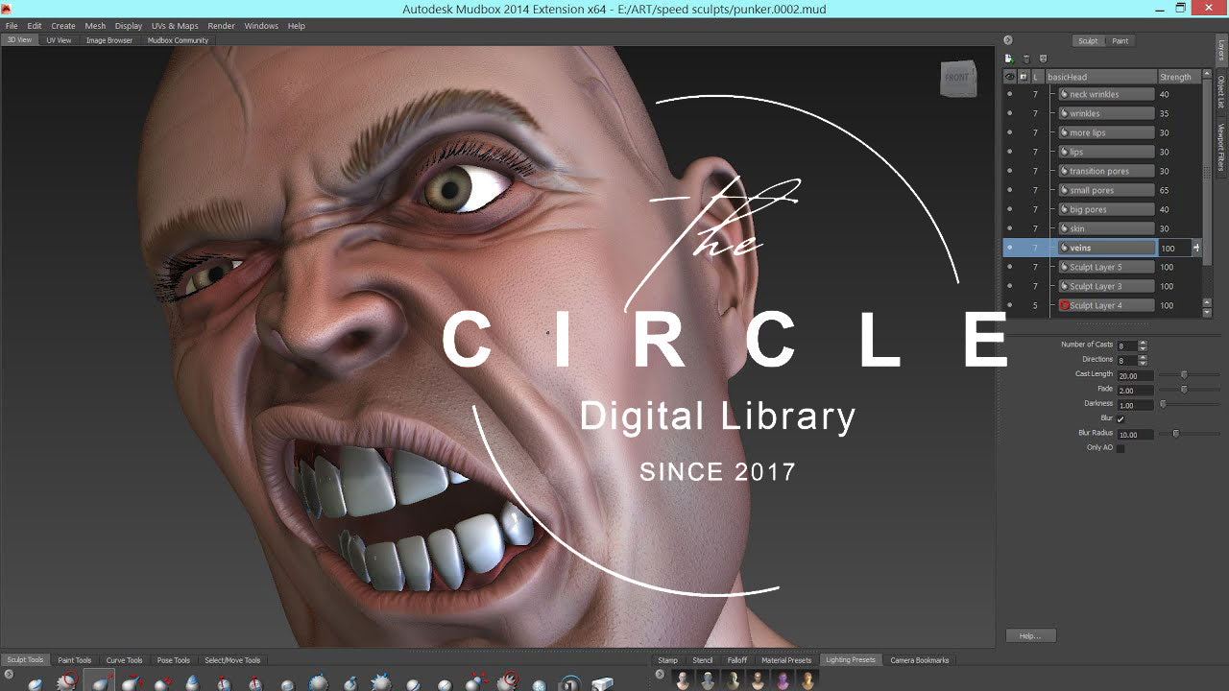Image resolution: width=1229 pixels, height=691 pixels.
Task: Click the merge layer icon beside the layers list
Action: 1043,60
